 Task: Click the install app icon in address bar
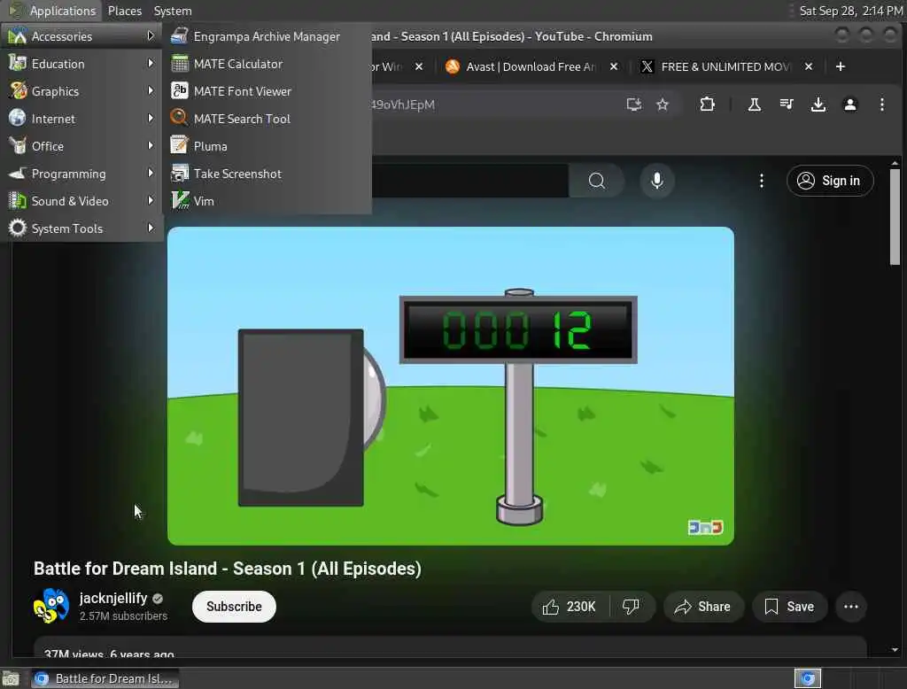coord(634,105)
